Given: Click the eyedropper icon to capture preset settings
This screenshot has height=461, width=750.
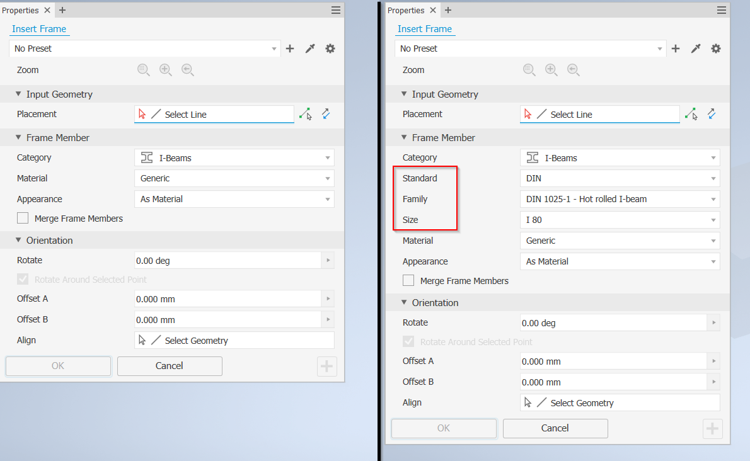Looking at the screenshot, I should pyautogui.click(x=310, y=48).
